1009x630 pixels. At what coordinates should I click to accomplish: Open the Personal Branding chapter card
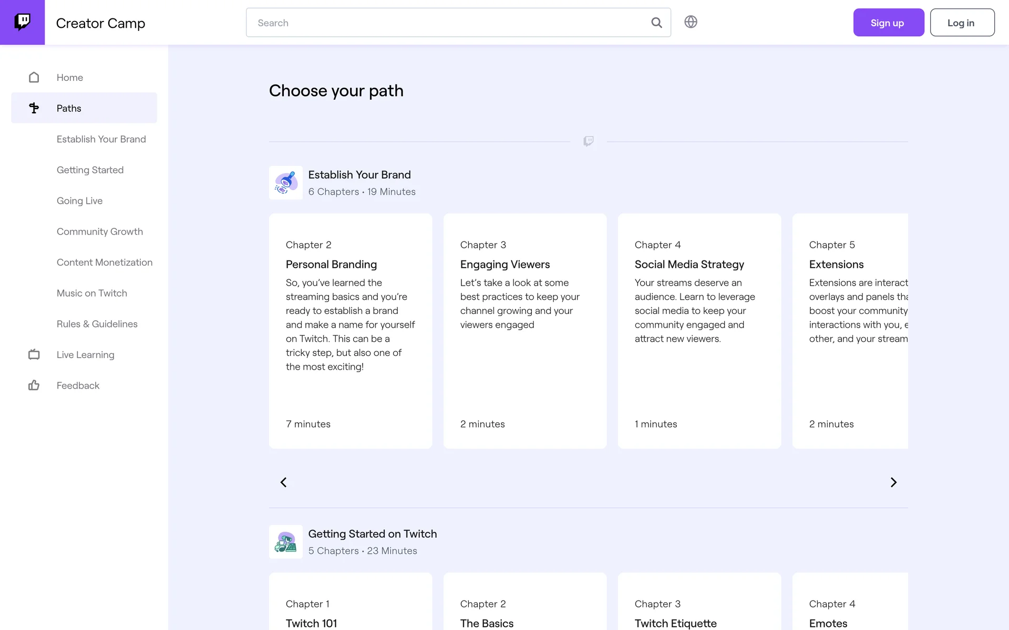(x=351, y=331)
